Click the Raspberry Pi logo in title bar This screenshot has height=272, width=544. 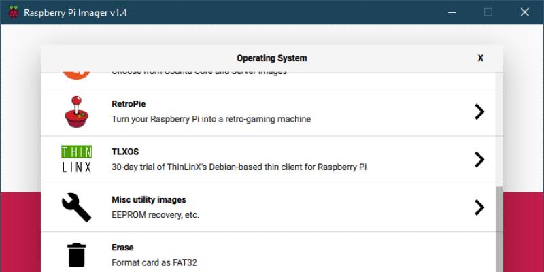pos(13,12)
